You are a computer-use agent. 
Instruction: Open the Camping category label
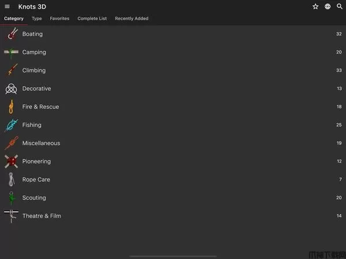tap(34, 52)
